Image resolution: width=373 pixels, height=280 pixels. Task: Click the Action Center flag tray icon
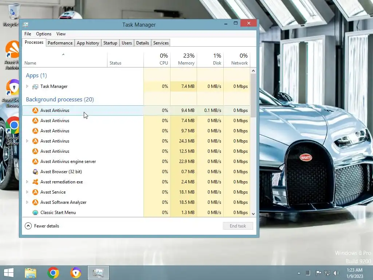318,273
